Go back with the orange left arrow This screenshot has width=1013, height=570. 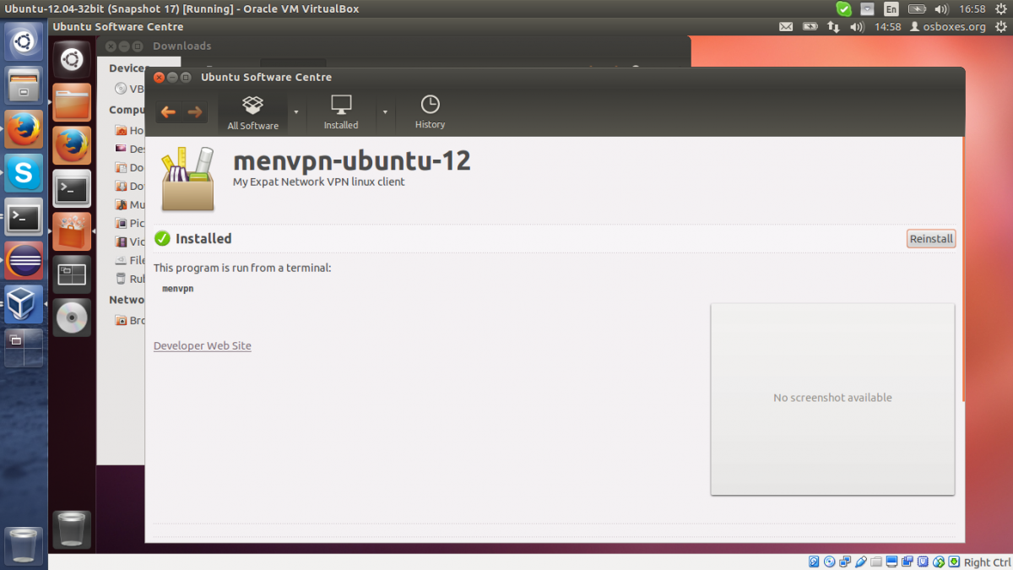[168, 111]
